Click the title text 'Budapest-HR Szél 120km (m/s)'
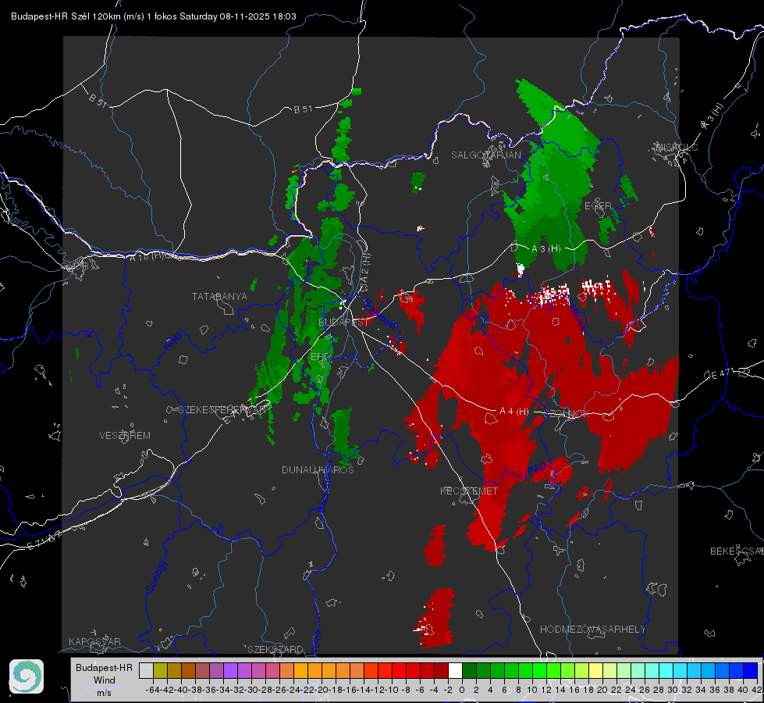The image size is (764, 703). pos(77,16)
